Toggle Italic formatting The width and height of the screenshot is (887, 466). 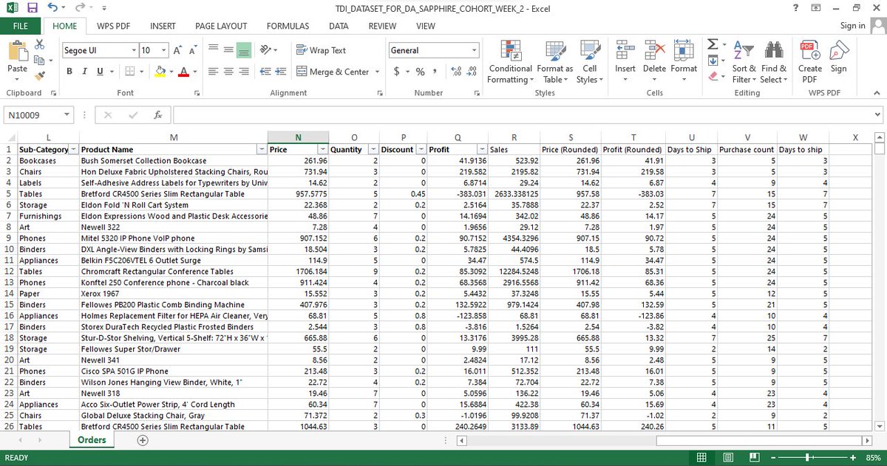(x=84, y=72)
